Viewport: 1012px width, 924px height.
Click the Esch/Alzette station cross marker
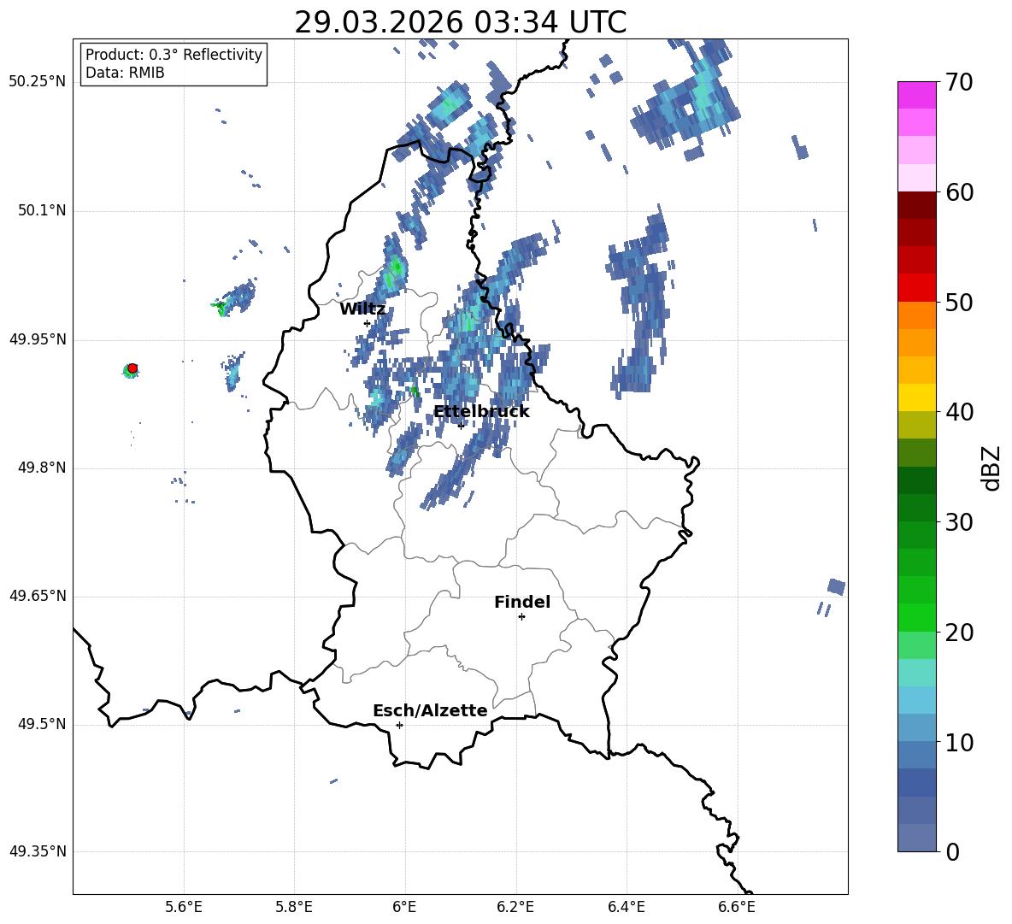(x=399, y=725)
